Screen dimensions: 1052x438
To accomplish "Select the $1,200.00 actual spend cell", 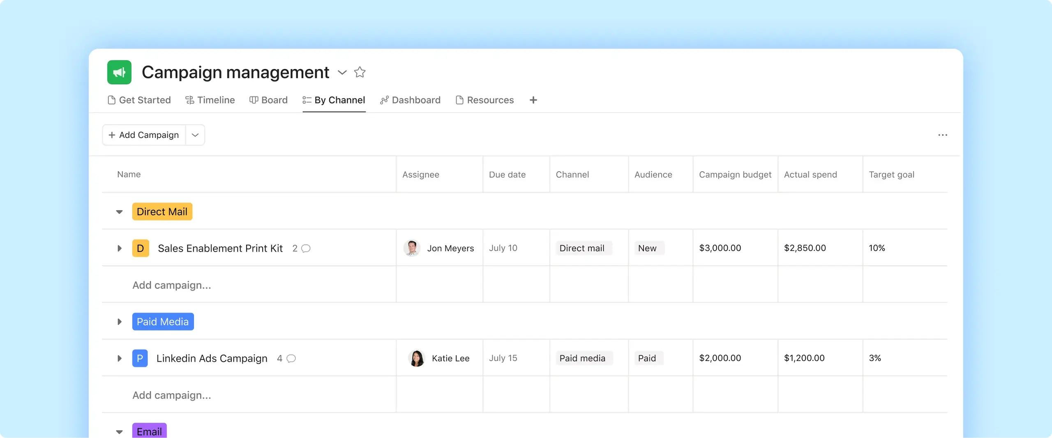I will pos(820,358).
